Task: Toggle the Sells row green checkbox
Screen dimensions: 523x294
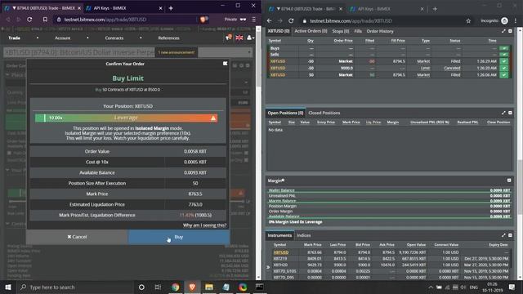Action: point(504,55)
